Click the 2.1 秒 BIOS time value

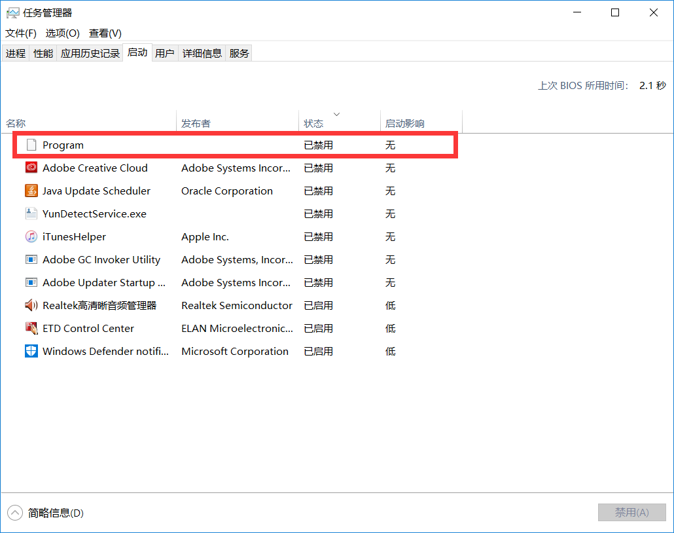[x=652, y=86]
